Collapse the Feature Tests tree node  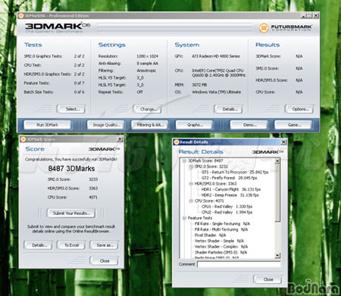pos(184,218)
